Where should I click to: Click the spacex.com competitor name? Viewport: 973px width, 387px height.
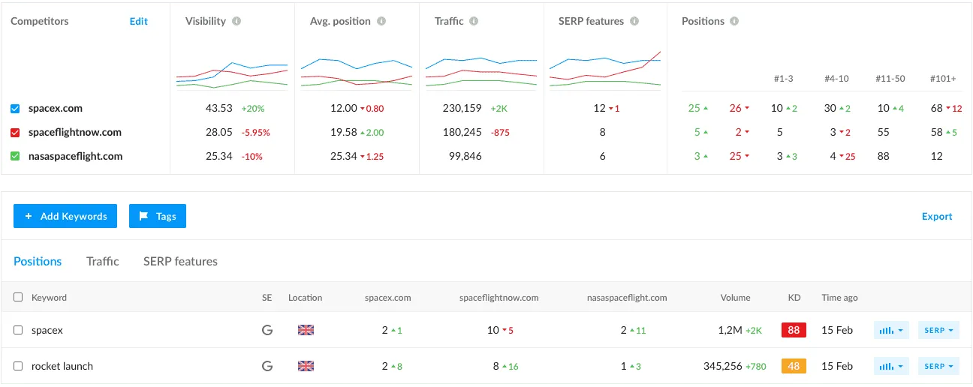(56, 108)
